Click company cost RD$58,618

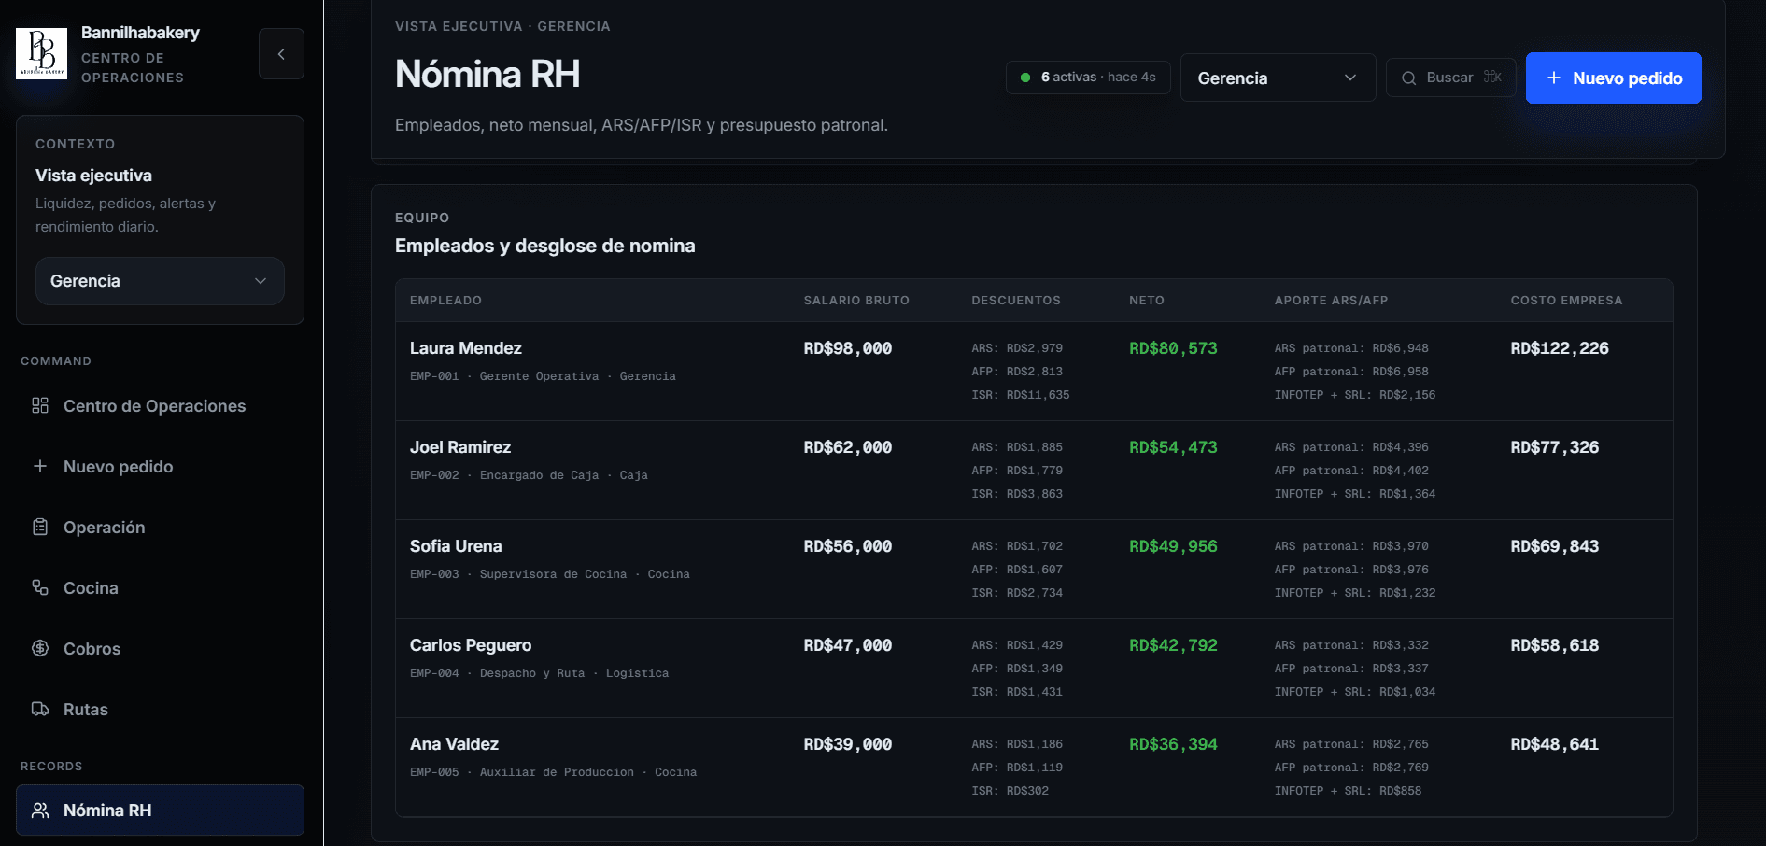tap(1555, 645)
